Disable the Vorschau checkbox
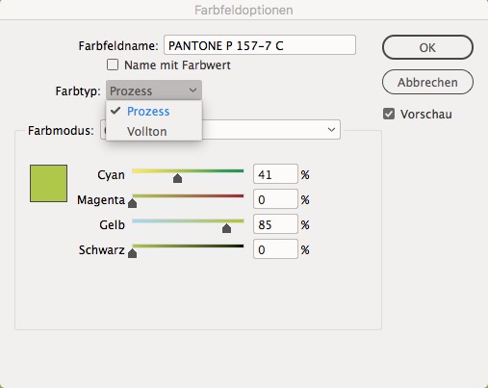Image resolution: width=488 pixels, height=388 pixels. [x=389, y=114]
